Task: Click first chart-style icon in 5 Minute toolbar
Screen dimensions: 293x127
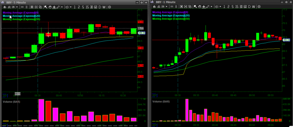Action: tap(5, 6)
